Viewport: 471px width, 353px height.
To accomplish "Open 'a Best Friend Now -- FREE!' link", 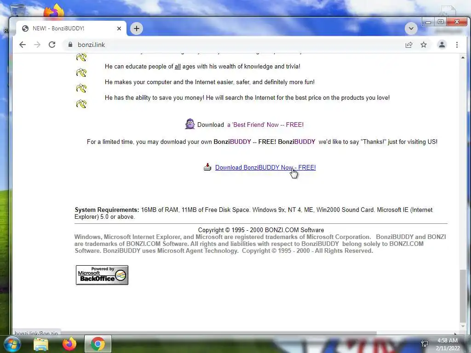I will (x=265, y=125).
